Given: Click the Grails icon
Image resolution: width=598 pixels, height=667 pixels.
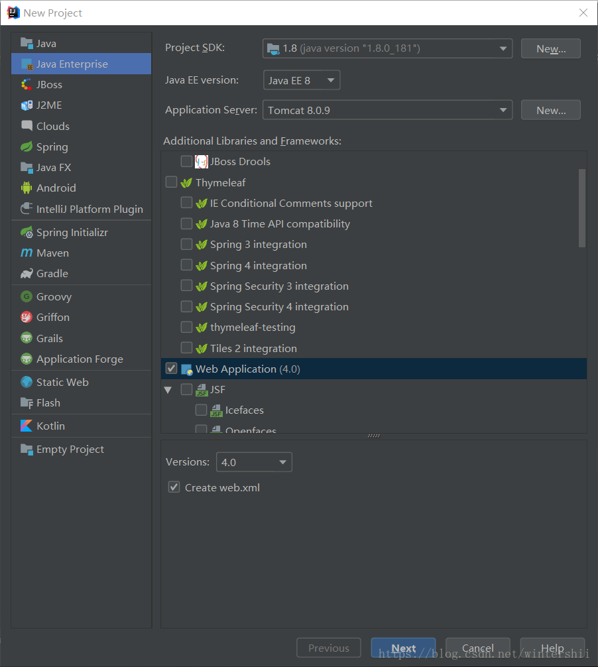Looking at the screenshot, I should tap(27, 338).
